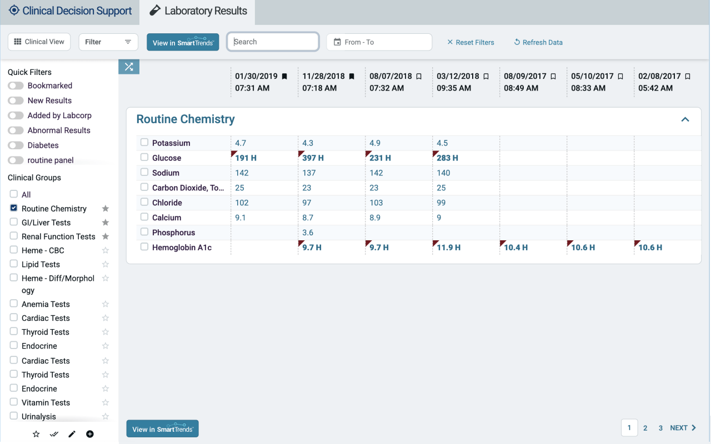This screenshot has height=444, width=711.
Task: Unstar the Routine Chemistry group
Action: pos(106,209)
